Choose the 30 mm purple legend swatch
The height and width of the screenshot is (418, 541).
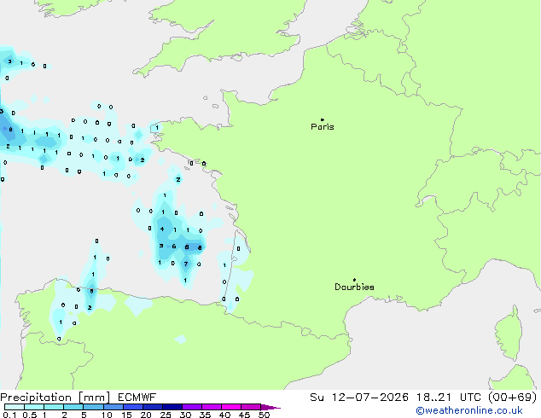pos(192,407)
